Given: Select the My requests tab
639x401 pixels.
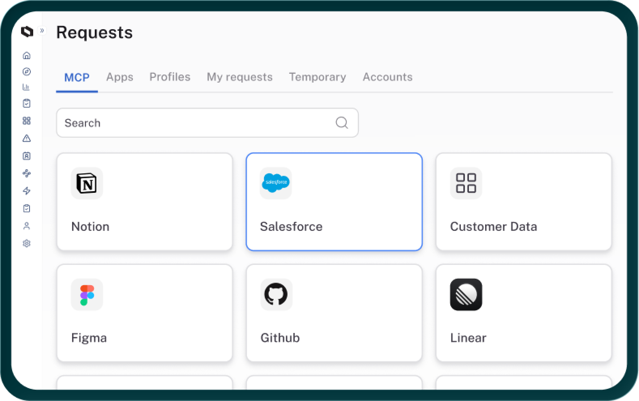Looking at the screenshot, I should pos(239,77).
